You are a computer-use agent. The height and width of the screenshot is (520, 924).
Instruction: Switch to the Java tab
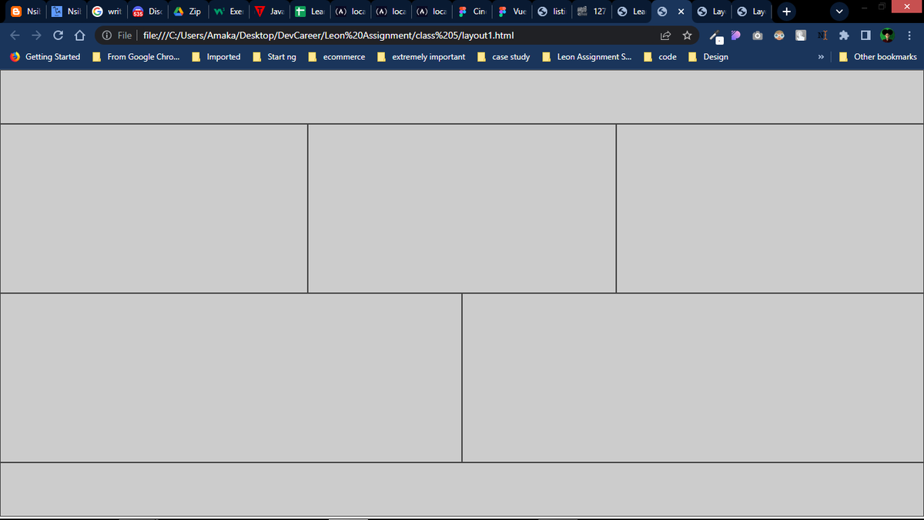(x=269, y=12)
